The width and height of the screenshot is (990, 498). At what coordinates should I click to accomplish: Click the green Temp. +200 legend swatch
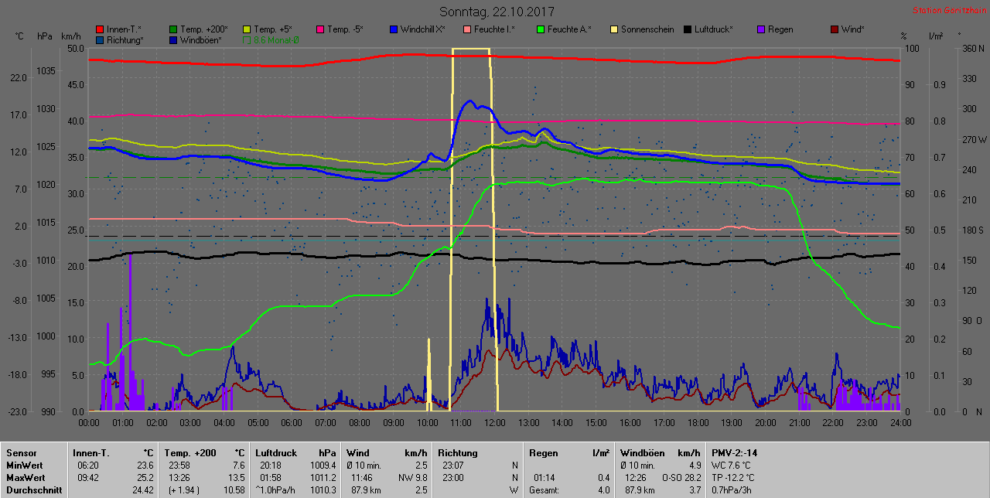pos(173,29)
